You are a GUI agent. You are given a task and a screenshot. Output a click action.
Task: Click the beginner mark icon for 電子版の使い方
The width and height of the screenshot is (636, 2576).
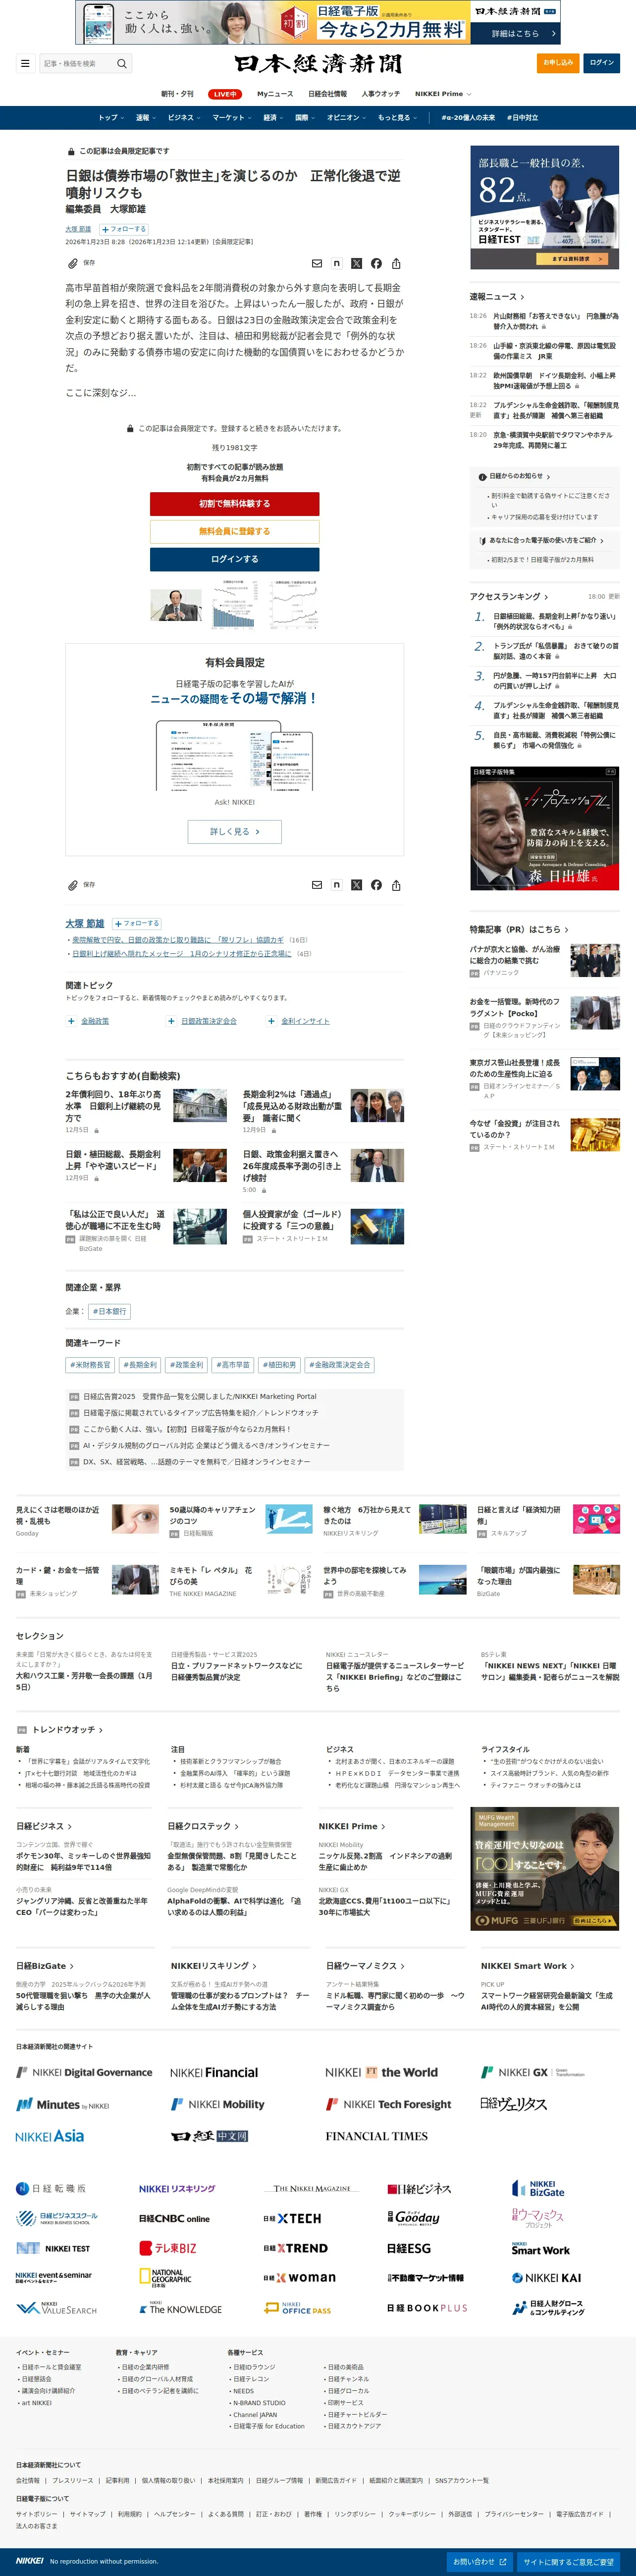tap(482, 541)
